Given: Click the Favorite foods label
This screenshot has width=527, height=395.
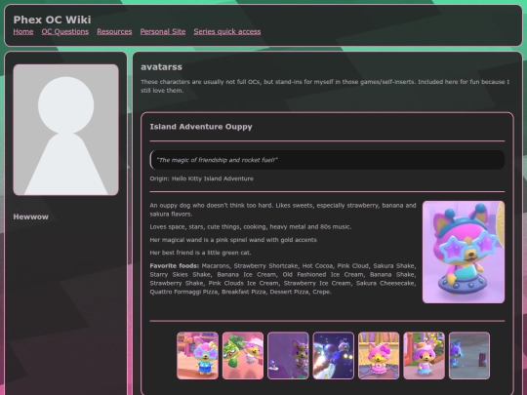Looking at the screenshot, I should click(x=174, y=265).
